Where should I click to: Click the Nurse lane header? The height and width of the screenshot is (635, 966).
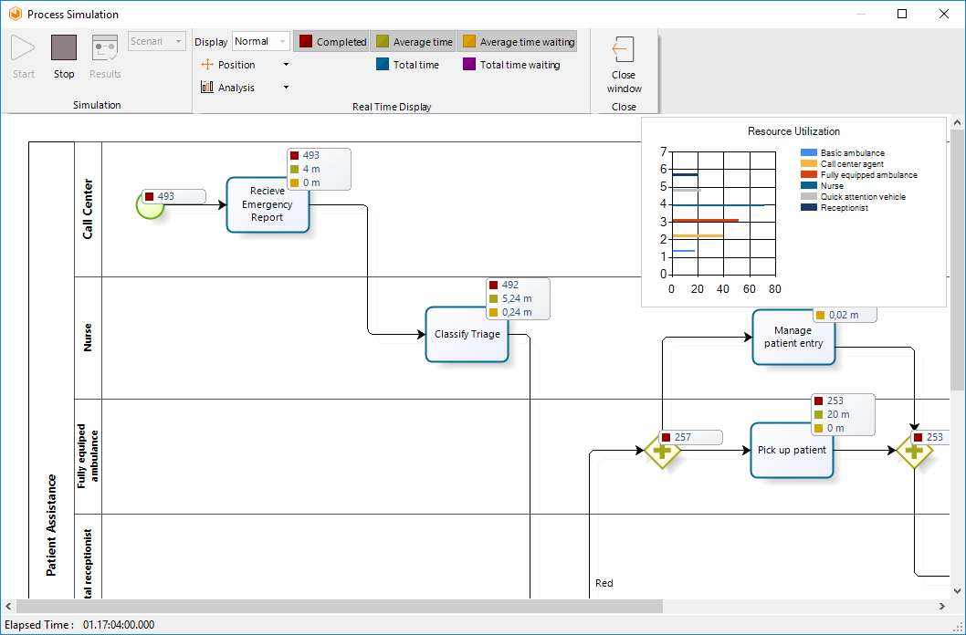(x=88, y=338)
